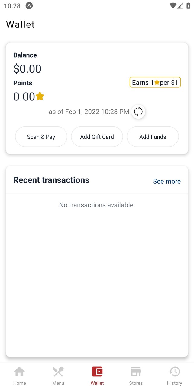Open the Home tab icon
Viewport: 194px width, 386px height.
pos(20,372)
